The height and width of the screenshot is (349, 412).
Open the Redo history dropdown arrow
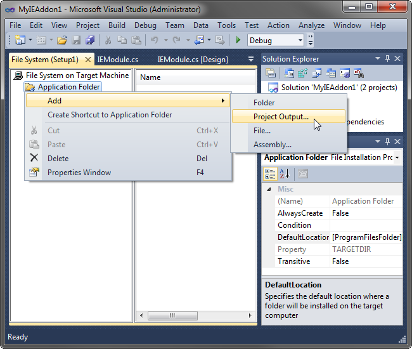pyautogui.click(x=188, y=40)
